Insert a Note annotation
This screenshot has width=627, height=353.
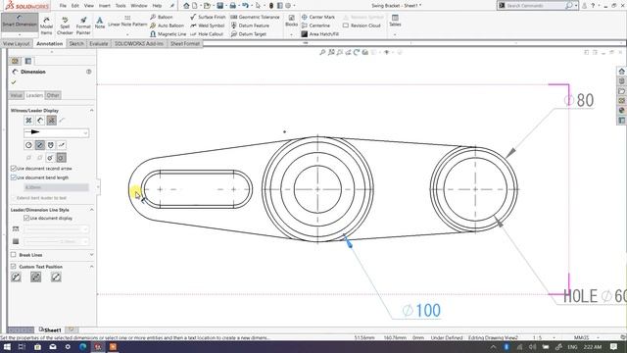pyautogui.click(x=100, y=23)
